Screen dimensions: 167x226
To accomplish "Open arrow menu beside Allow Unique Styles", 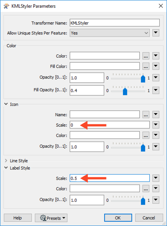I will point(156,33).
